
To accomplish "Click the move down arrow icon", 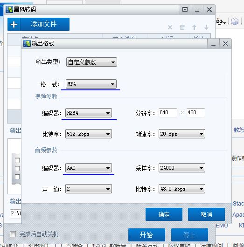I will 206,27.
